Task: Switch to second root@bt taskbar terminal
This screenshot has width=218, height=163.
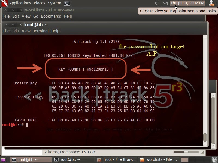Action: pos(73,160)
